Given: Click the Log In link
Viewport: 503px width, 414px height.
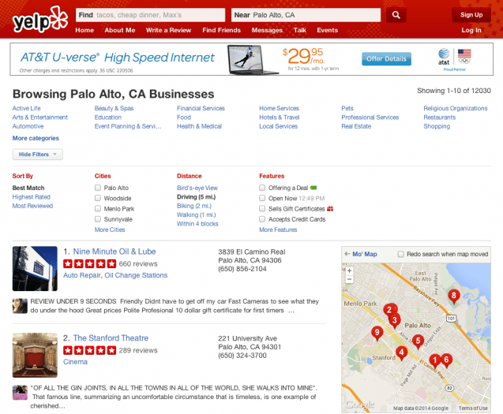Looking at the screenshot, I should [x=471, y=30].
